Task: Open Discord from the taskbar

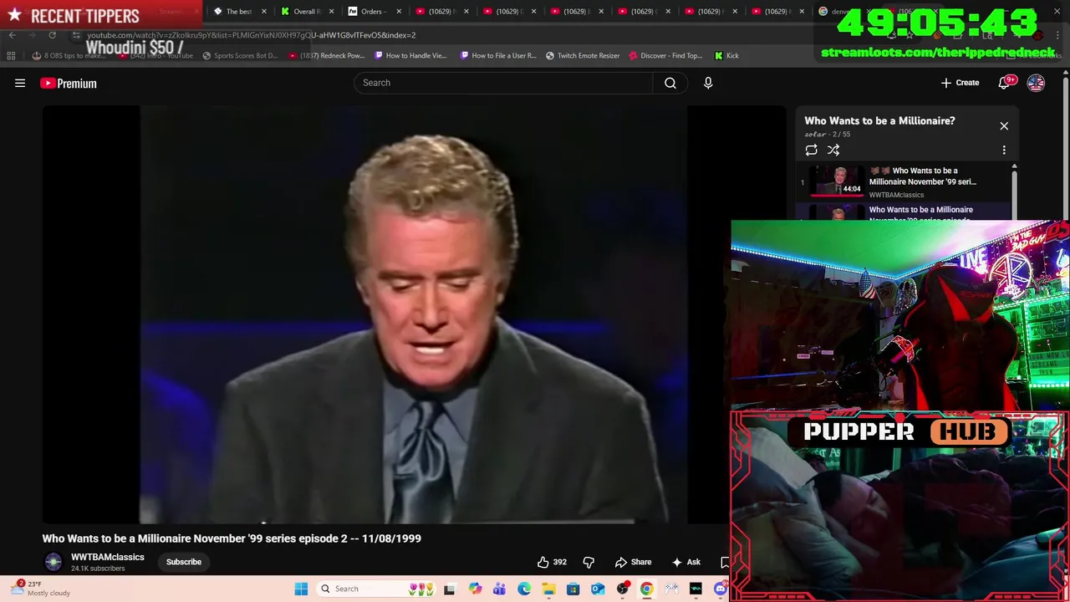Action: [x=721, y=589]
